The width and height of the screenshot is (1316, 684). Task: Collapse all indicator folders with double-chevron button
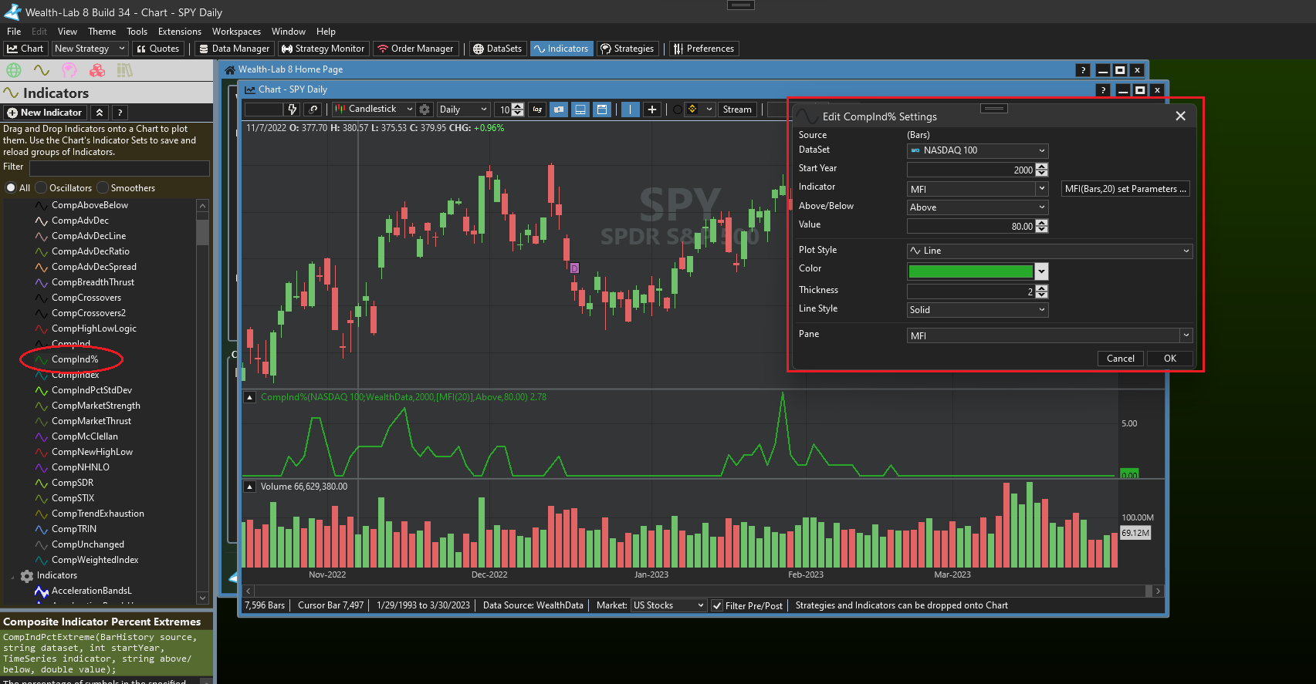click(100, 113)
